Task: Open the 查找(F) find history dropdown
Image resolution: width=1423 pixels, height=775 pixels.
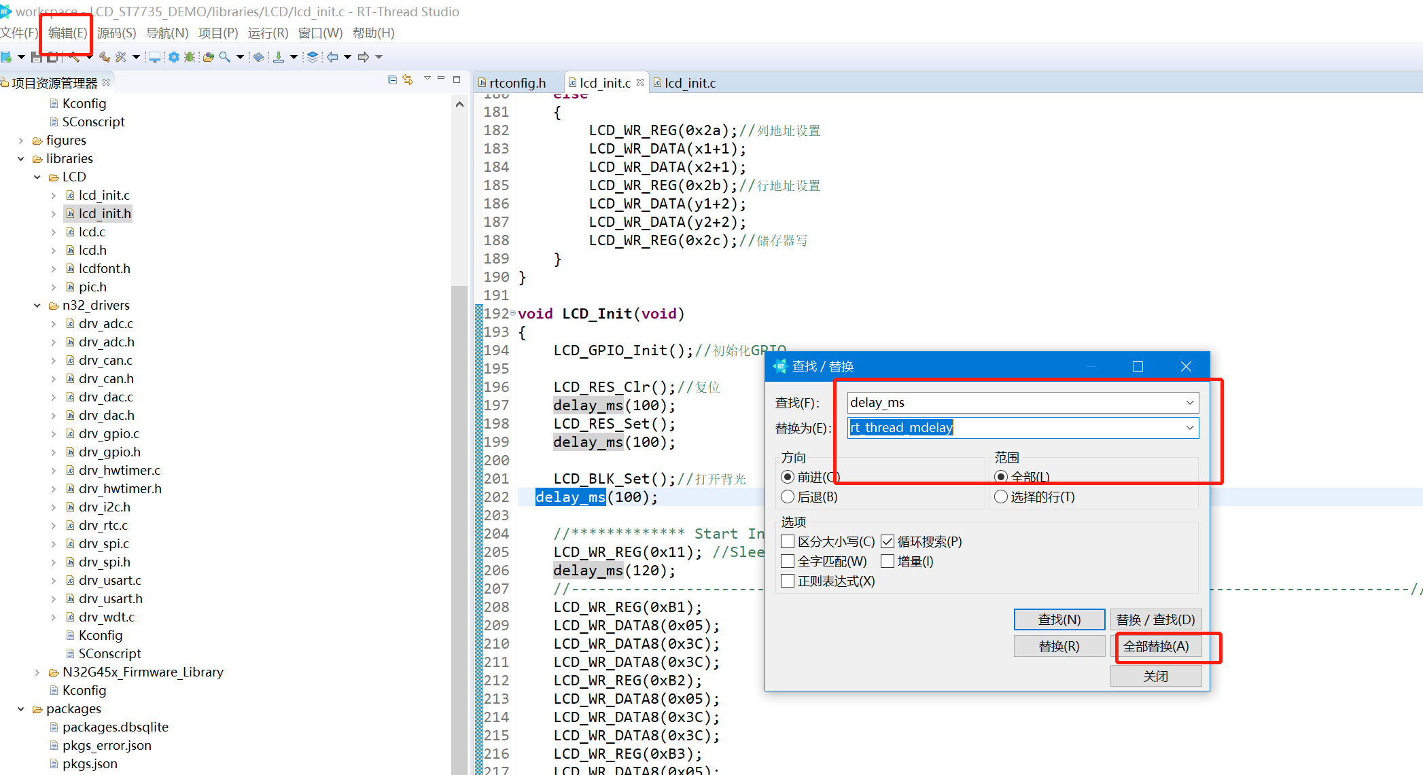Action: (x=1190, y=403)
